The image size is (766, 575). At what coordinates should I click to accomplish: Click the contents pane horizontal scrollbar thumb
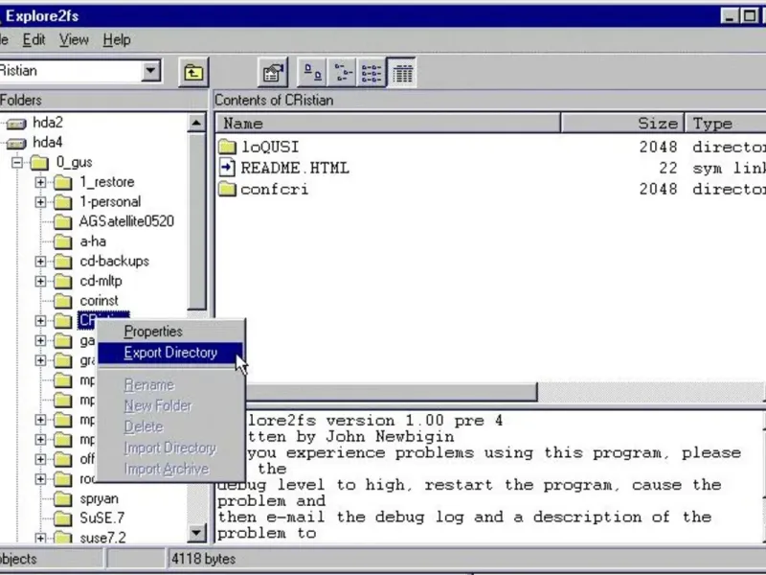pos(391,392)
